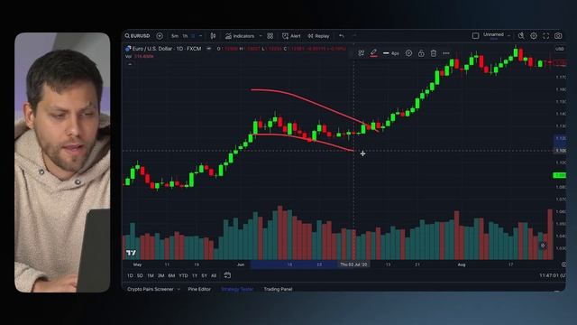Open the Crypto Pairs Screener tab
This screenshot has width=577, height=325.
[151, 289]
